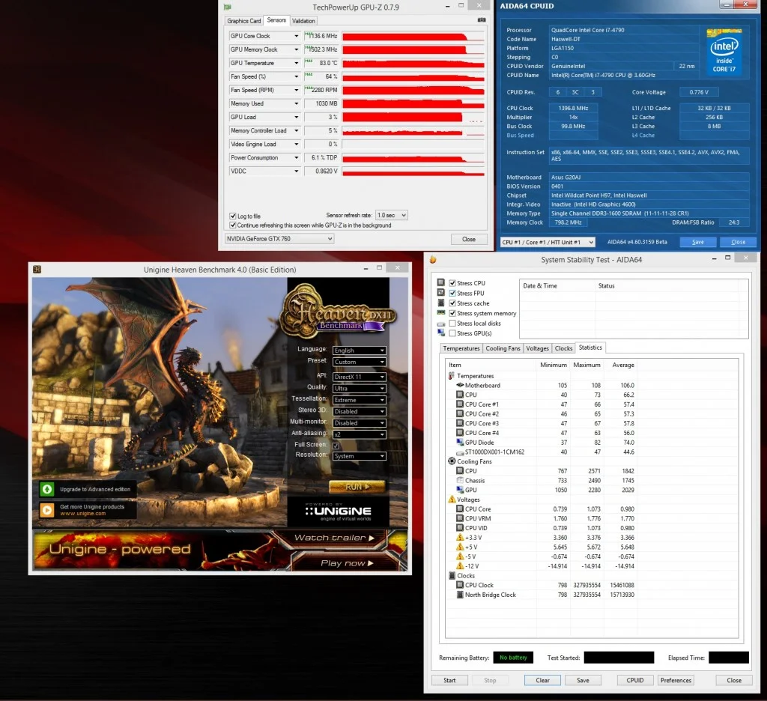767x701 pixels.
Task: Click GPU fan icon under Cooling Fans
Action: point(460,490)
